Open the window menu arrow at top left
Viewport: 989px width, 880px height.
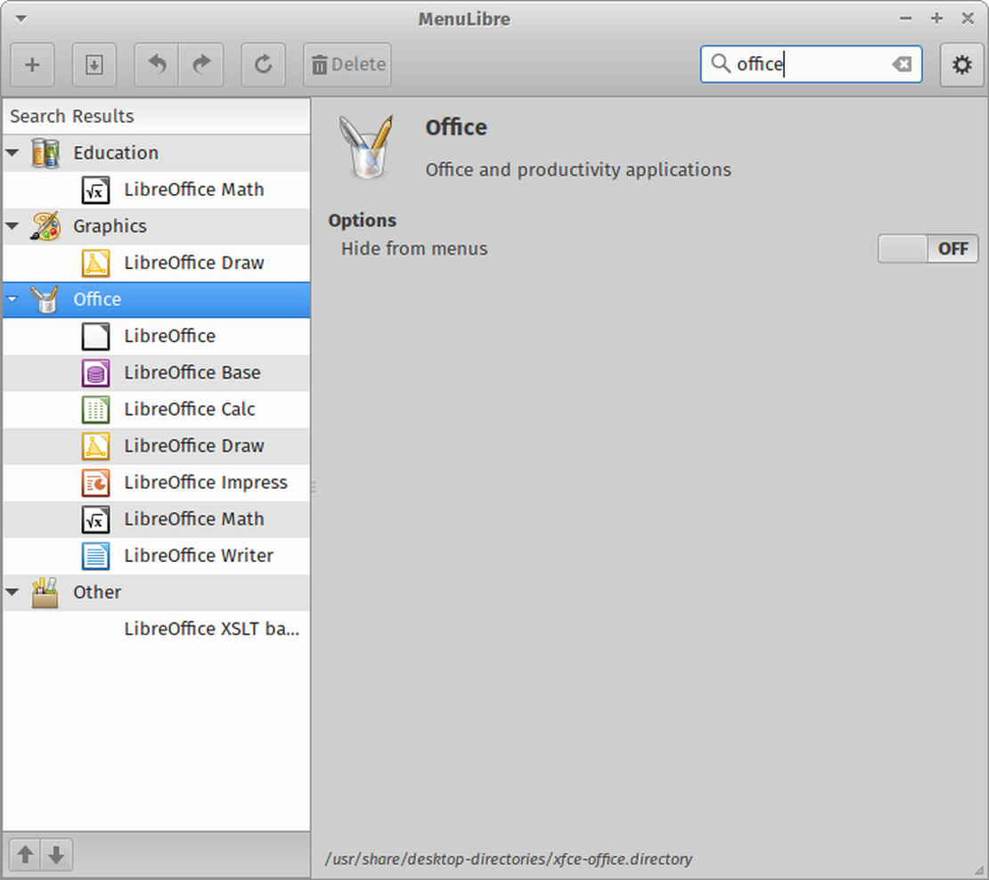coord(20,18)
